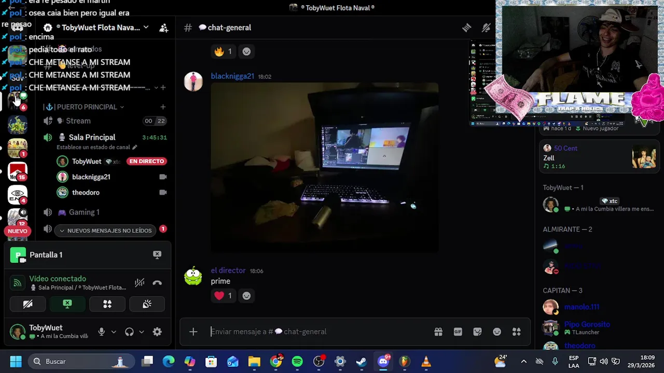Viewport: 664px width, 373px height.
Task: Click the taskbar Buscar search box
Action: tap(81, 362)
